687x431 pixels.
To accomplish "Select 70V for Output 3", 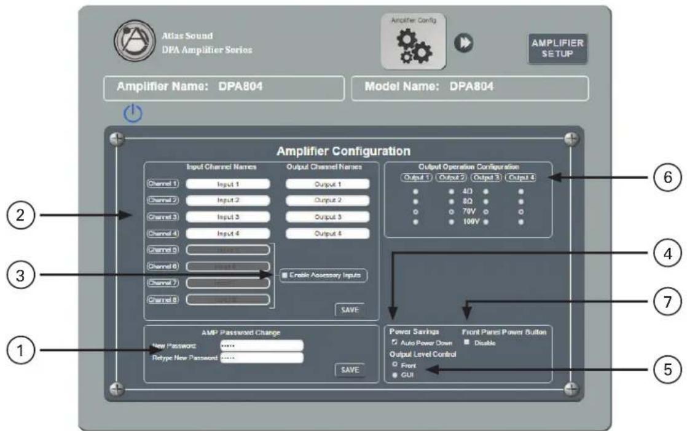I will click(x=486, y=212).
